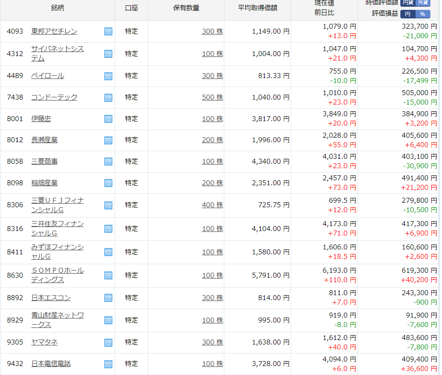Open stock page for 稲畑産業
The height and width of the screenshot is (375, 442).
point(44,183)
